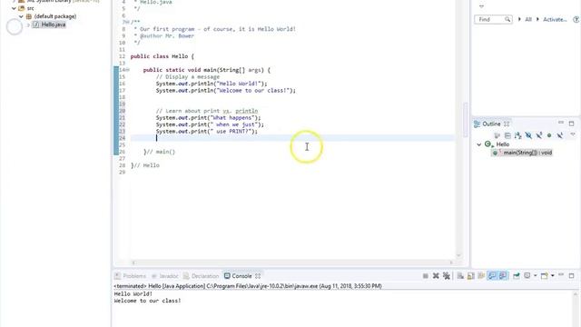Toggle Hide Non-Public Members green dot icon
The height and width of the screenshot is (327, 581).
pos(549,135)
